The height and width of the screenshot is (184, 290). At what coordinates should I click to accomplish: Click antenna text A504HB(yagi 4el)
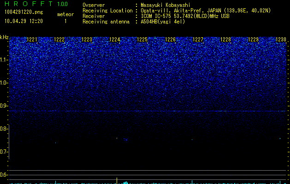[x=163, y=22]
